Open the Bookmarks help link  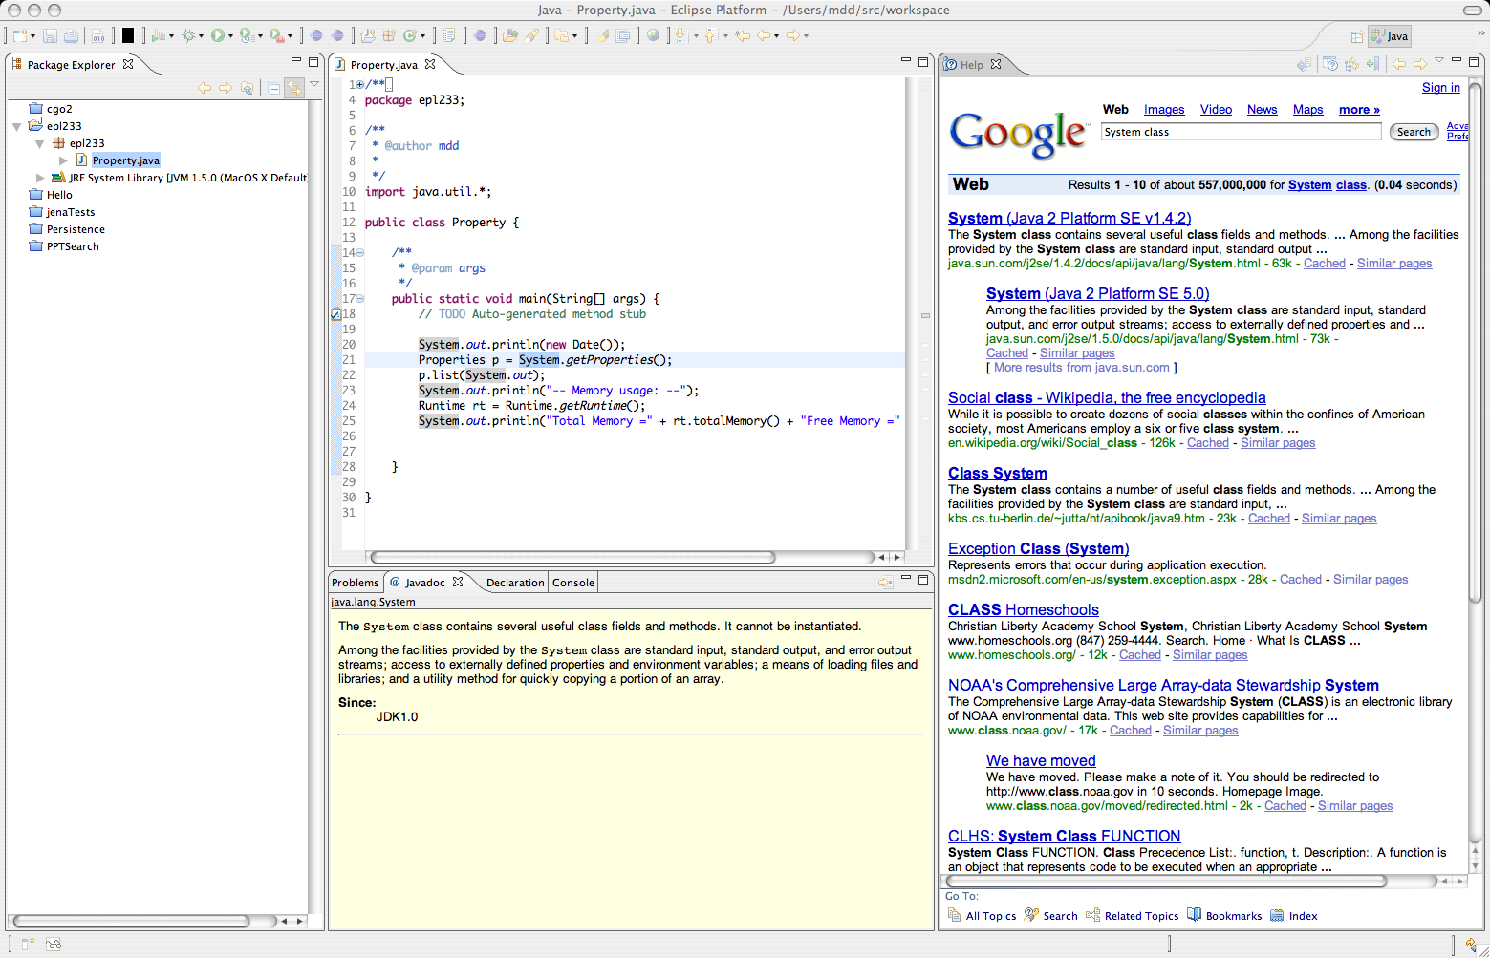[1224, 916]
